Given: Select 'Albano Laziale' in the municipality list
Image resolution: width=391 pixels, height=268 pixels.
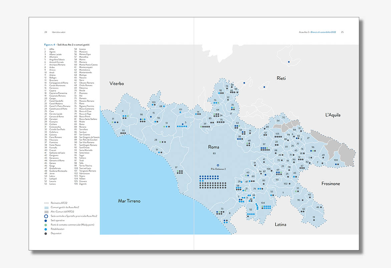Looking at the screenshot, I should [x=55, y=54].
